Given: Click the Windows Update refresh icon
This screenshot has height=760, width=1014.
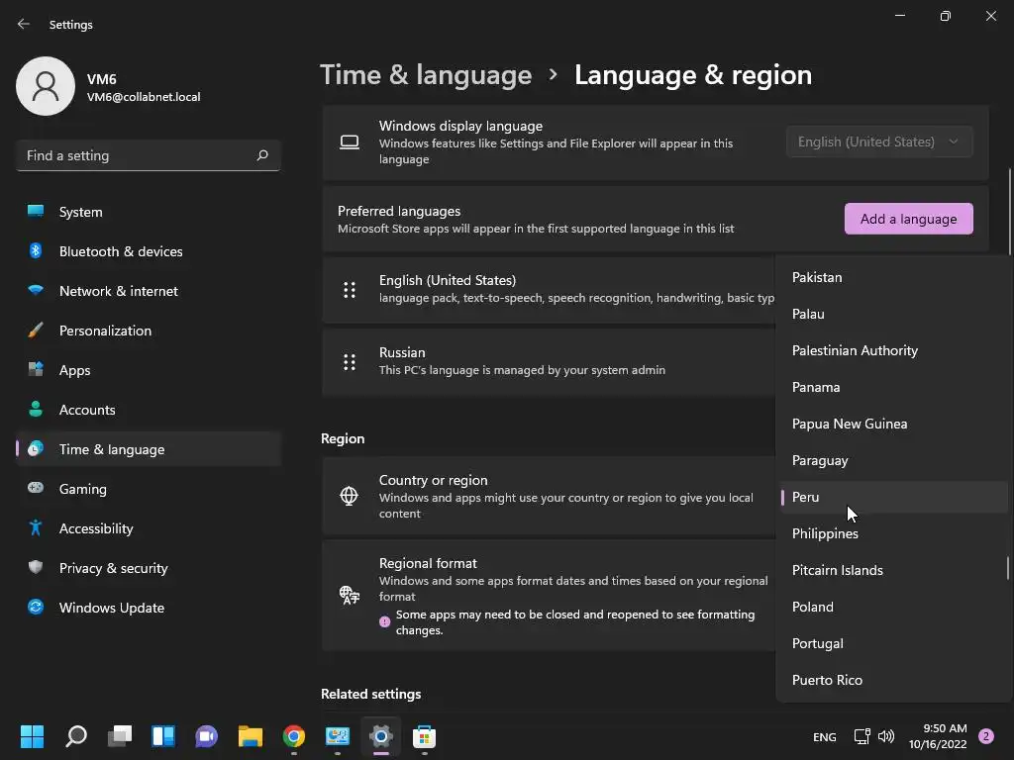Looking at the screenshot, I should click(x=36, y=607).
